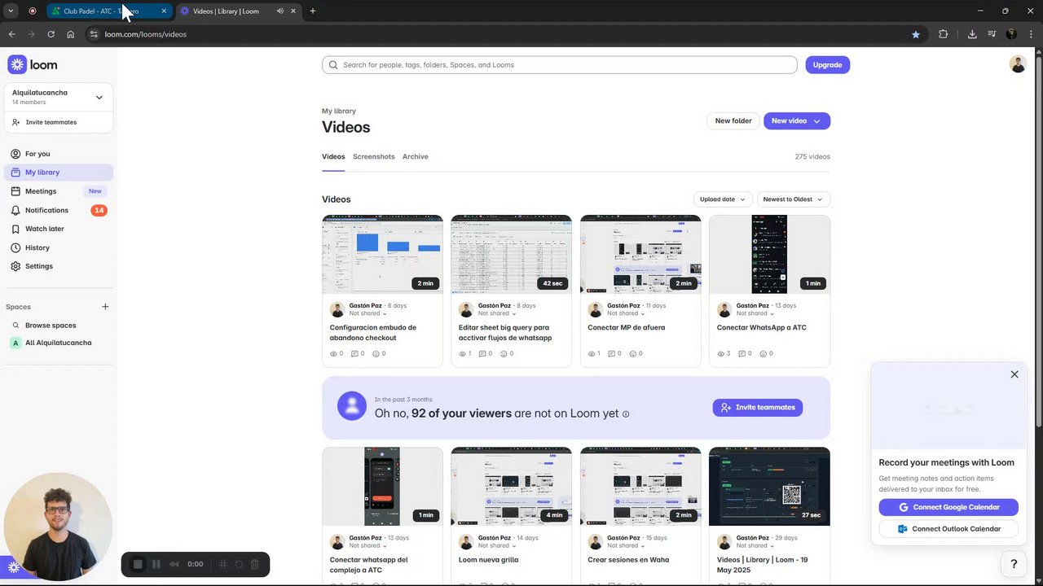Select My library in the sidebar
Screen dimensions: 1043x586
[x=59, y=173]
